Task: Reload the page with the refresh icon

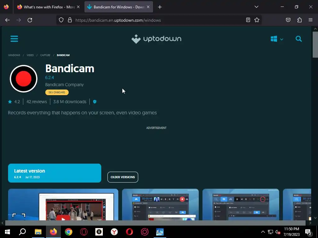Action: (30, 20)
